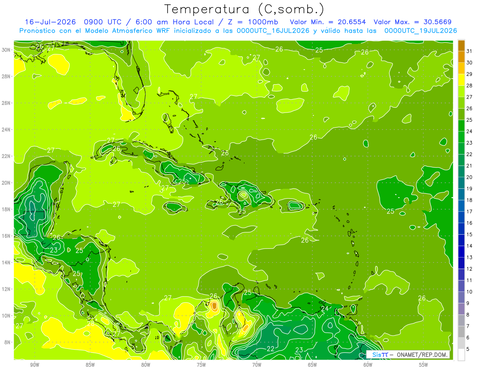This screenshot has width=480, height=370.
Task: Click the "0900 UTC" time text
Action: point(104,22)
